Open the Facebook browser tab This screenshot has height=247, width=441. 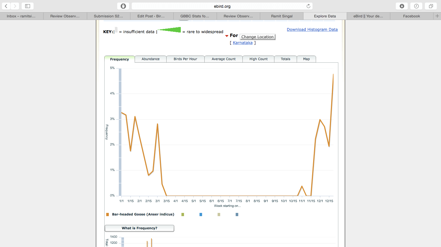[x=412, y=16]
